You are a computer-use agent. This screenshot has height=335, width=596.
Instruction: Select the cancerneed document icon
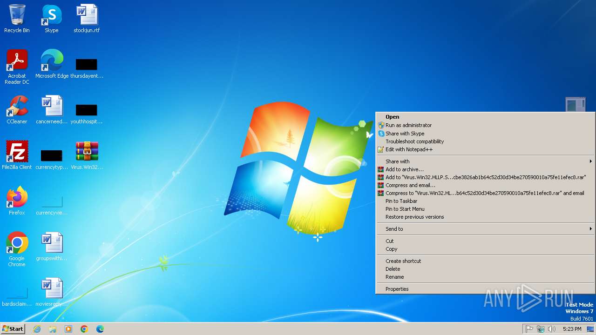point(52,110)
